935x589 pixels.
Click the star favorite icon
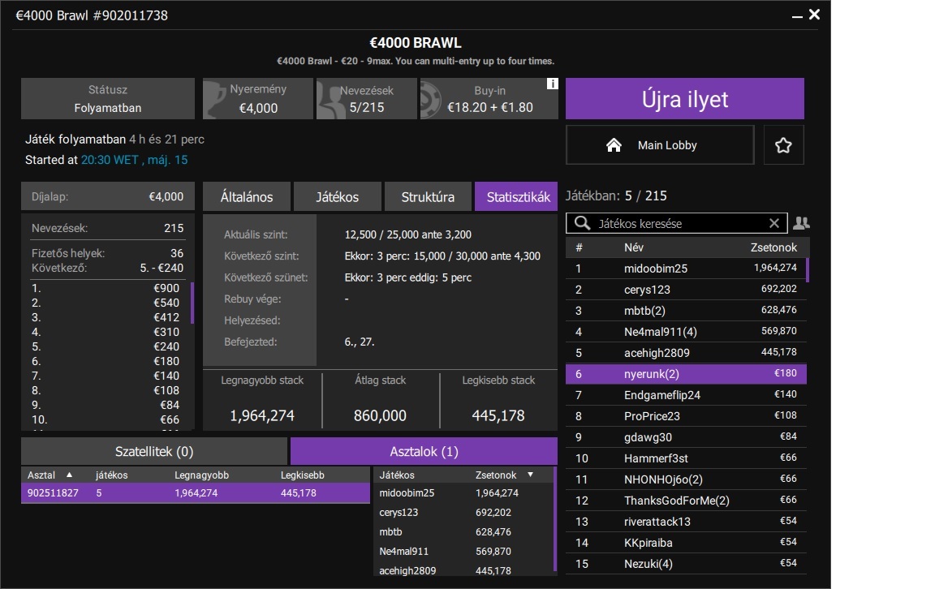coord(783,145)
